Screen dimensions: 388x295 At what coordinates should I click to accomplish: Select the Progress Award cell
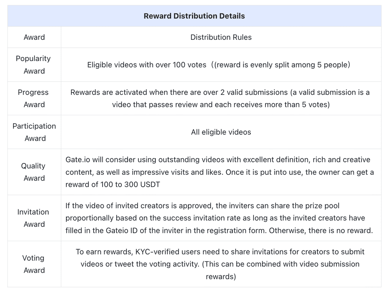33,98
